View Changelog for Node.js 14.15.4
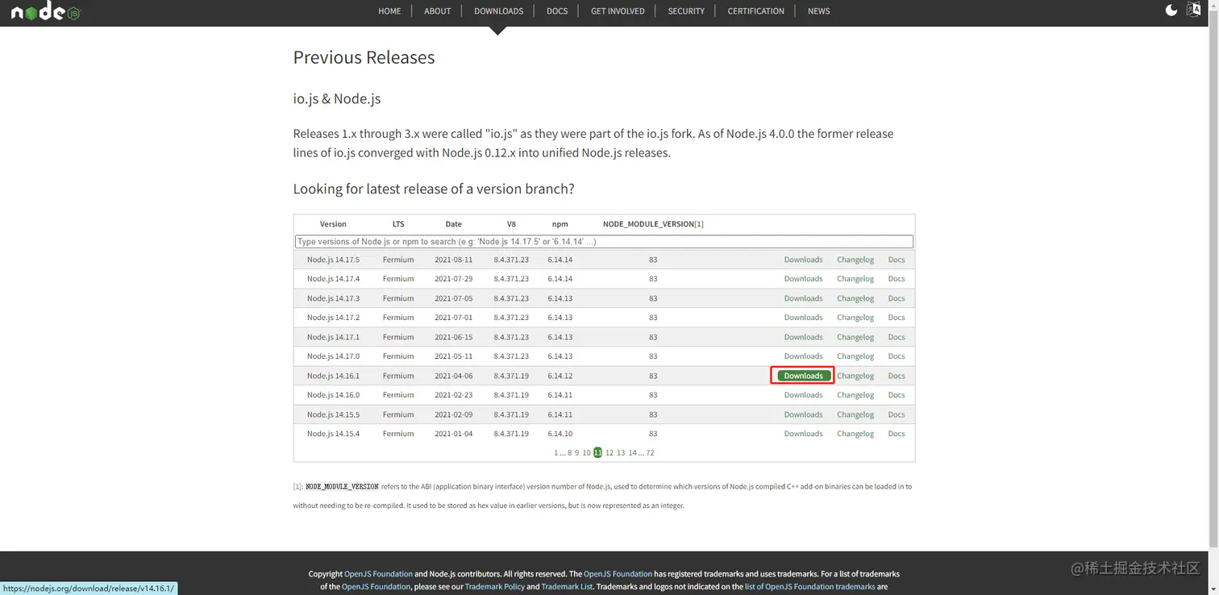 [855, 434]
